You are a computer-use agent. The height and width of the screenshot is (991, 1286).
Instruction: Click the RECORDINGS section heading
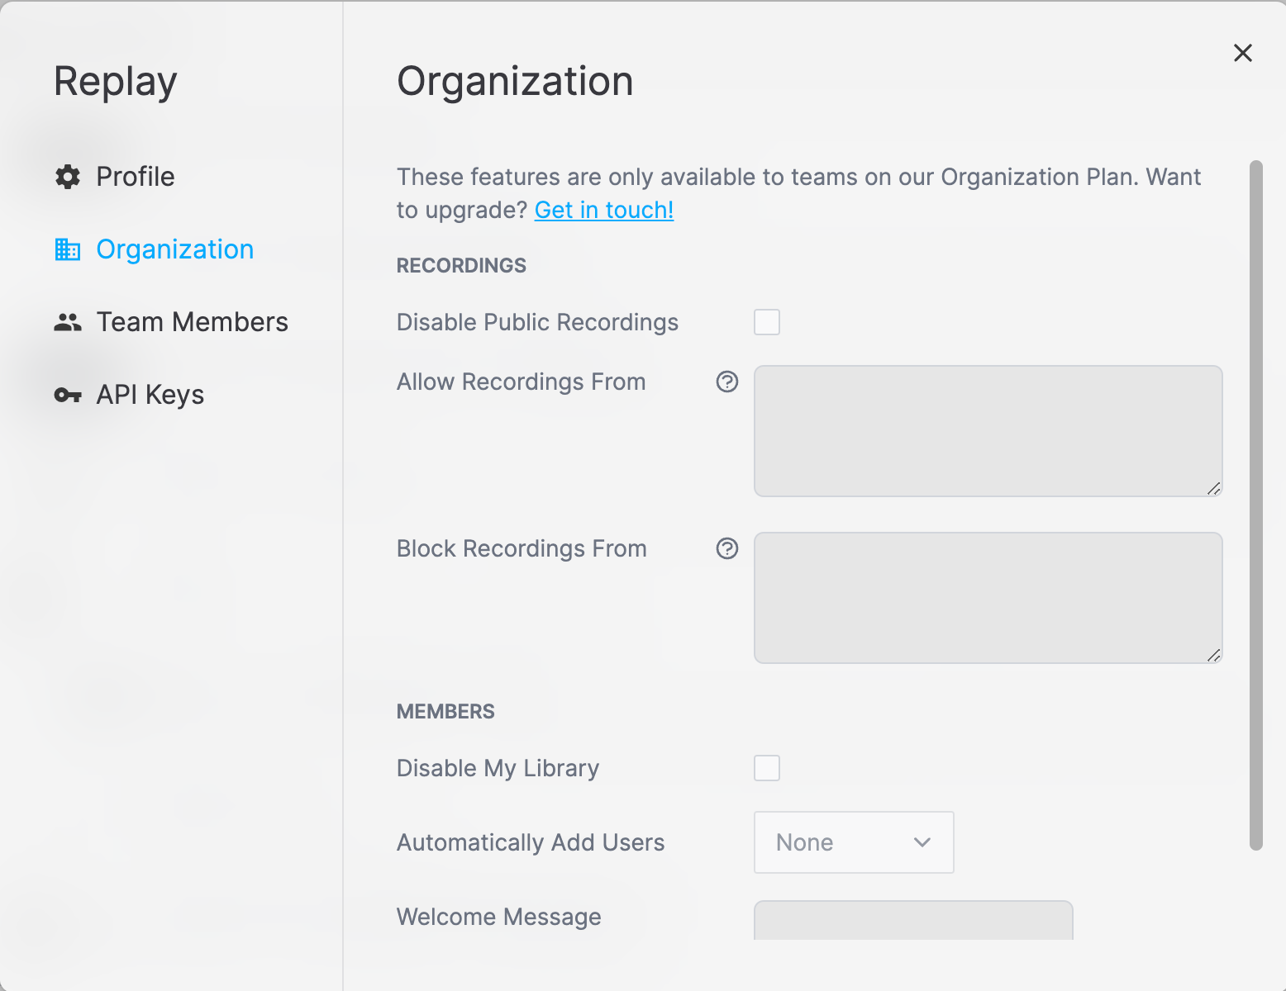[x=461, y=265]
